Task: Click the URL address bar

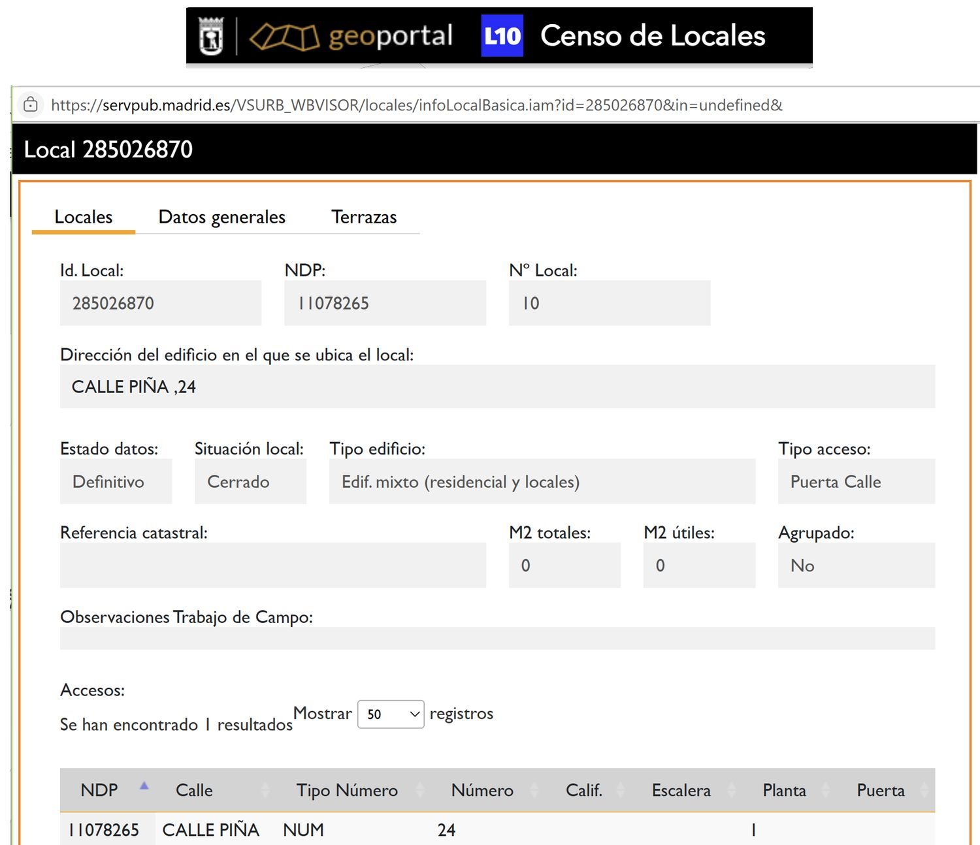Action: tap(417, 105)
